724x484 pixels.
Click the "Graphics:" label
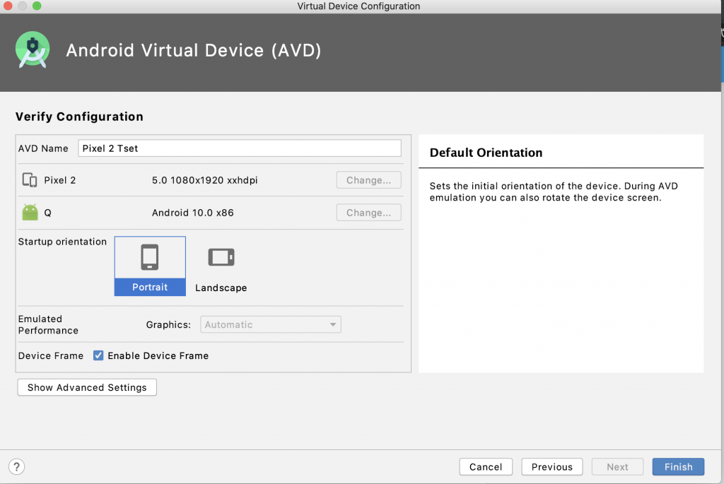168,324
